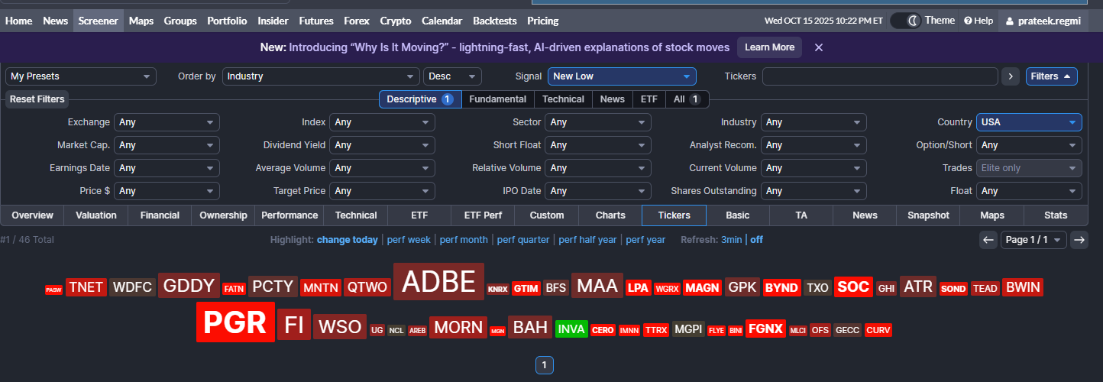Switch to the ETF filter tab
Image resolution: width=1103 pixels, height=382 pixels.
(649, 99)
